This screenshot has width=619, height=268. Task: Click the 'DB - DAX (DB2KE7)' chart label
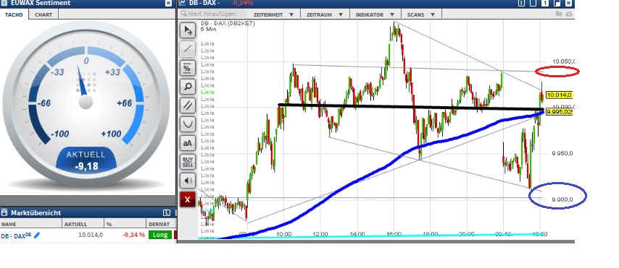(228, 23)
